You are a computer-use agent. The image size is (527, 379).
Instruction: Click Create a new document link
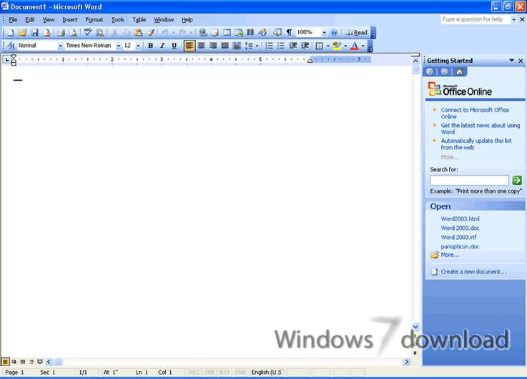pos(473,272)
